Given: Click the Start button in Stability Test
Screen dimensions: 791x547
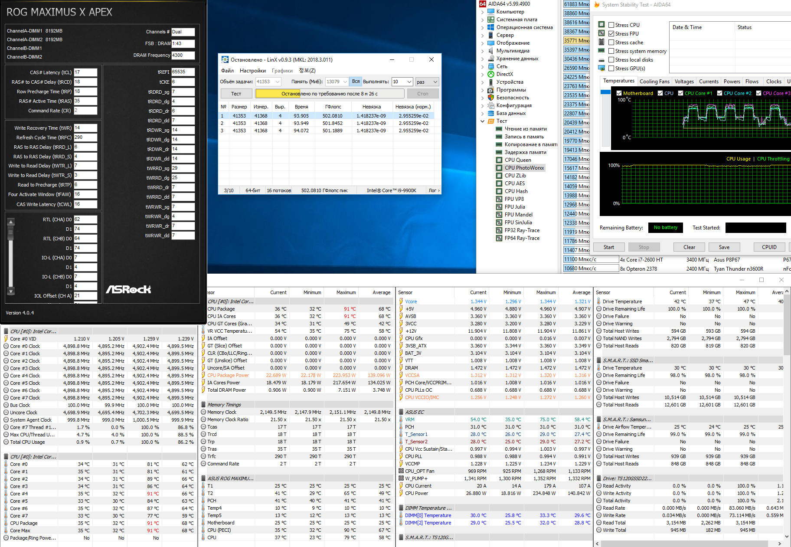Looking at the screenshot, I should pyautogui.click(x=609, y=247).
